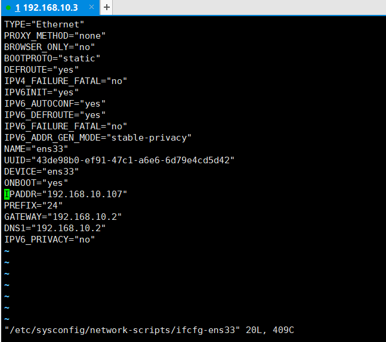Click the PREFIX="24" line
The height and width of the screenshot is (342, 386).
(33, 206)
